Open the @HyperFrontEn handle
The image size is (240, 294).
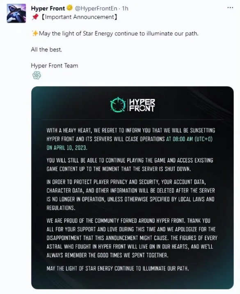pos(96,9)
